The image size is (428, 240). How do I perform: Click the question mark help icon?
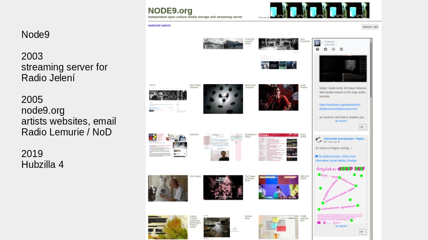pos(317,49)
